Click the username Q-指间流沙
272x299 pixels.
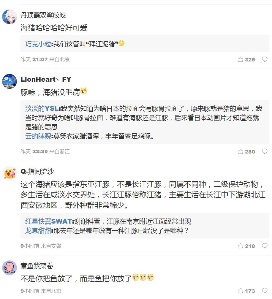coord(37,171)
